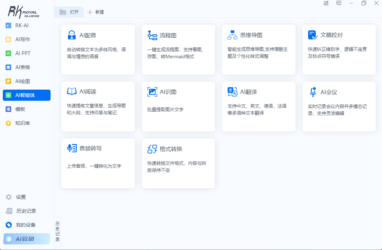Click the AI会议 card title text
Image resolution: width=382 pixels, height=250 pixels.
coord(329,92)
